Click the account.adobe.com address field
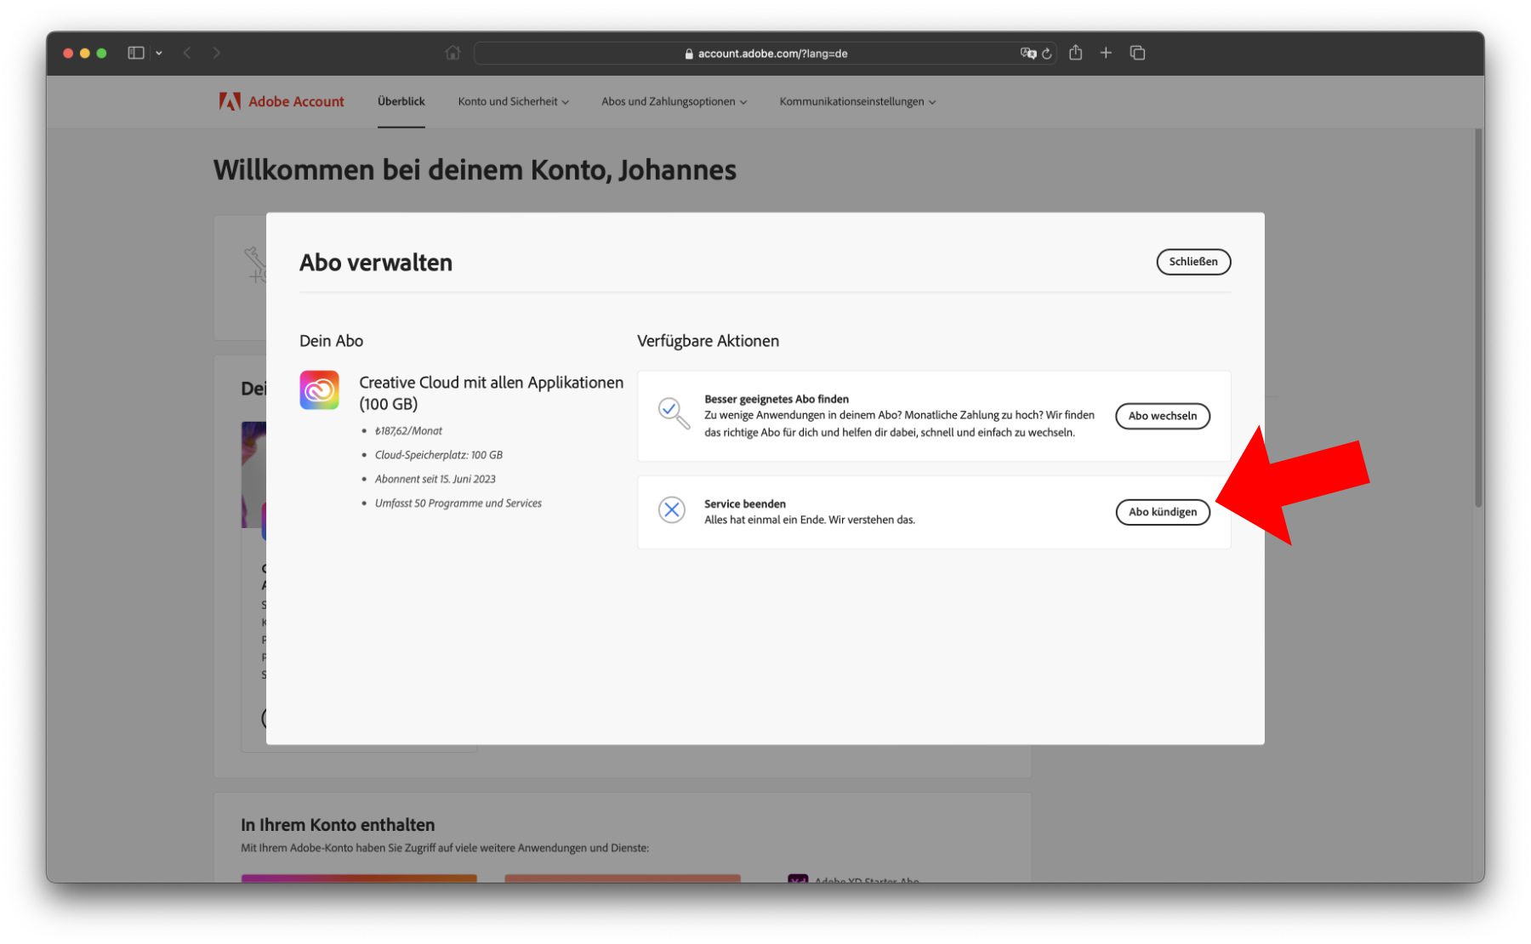 point(765,54)
